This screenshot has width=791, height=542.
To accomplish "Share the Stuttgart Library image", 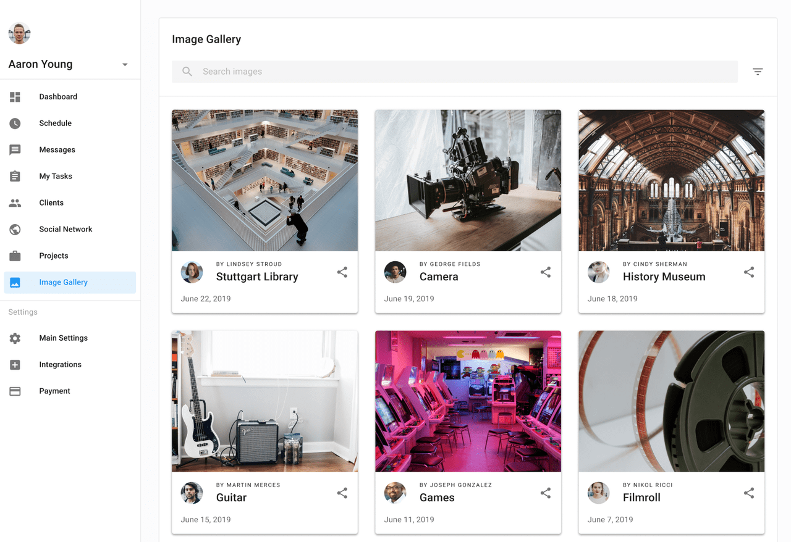I will click(342, 272).
